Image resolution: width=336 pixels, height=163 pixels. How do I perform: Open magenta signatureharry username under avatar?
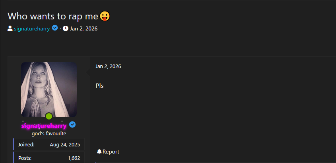tap(44, 126)
